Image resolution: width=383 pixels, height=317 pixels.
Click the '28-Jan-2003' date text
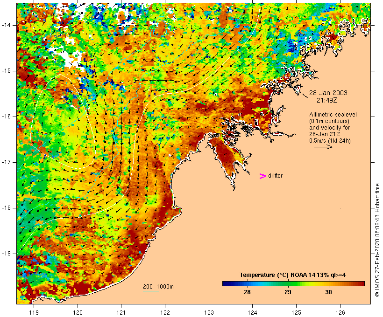(x=328, y=93)
